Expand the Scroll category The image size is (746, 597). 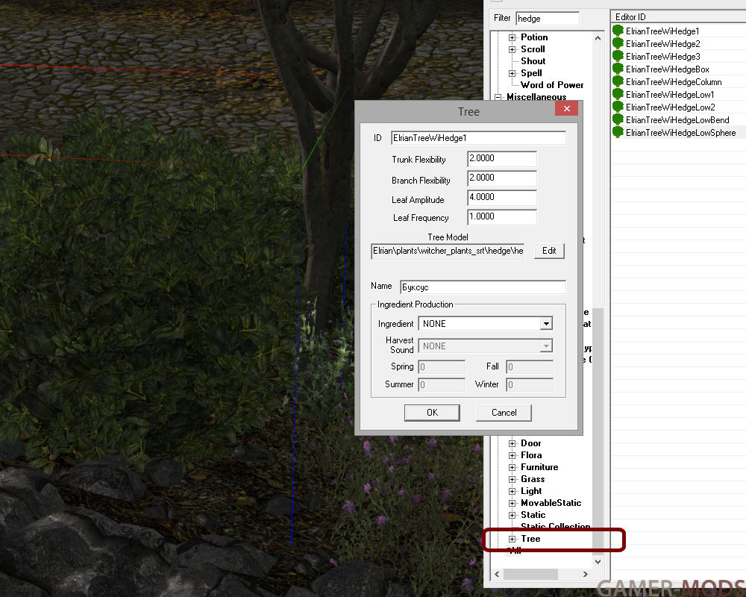click(x=512, y=49)
